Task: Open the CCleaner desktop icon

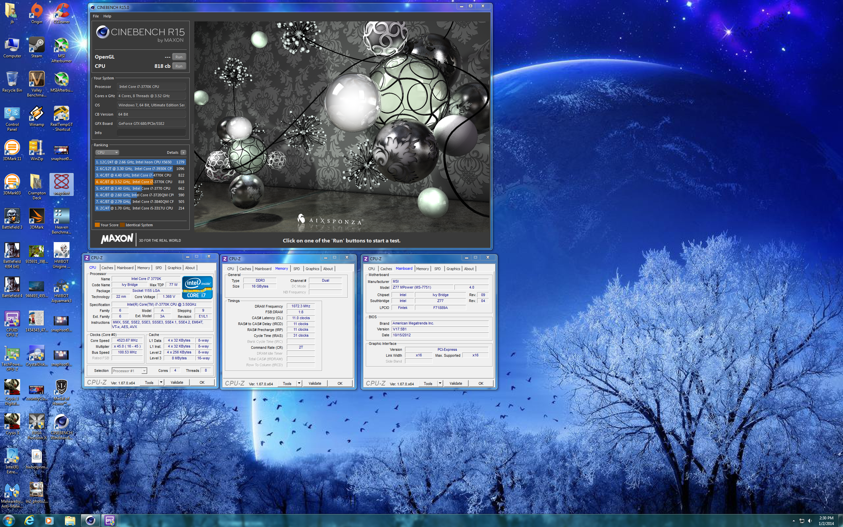Action: [x=61, y=13]
